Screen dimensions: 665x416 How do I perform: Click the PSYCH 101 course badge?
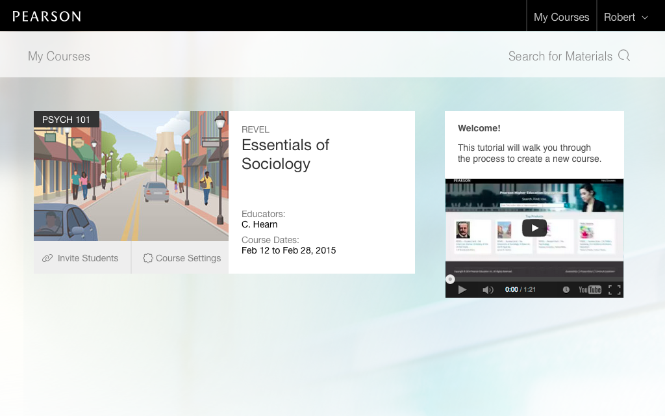coord(66,120)
